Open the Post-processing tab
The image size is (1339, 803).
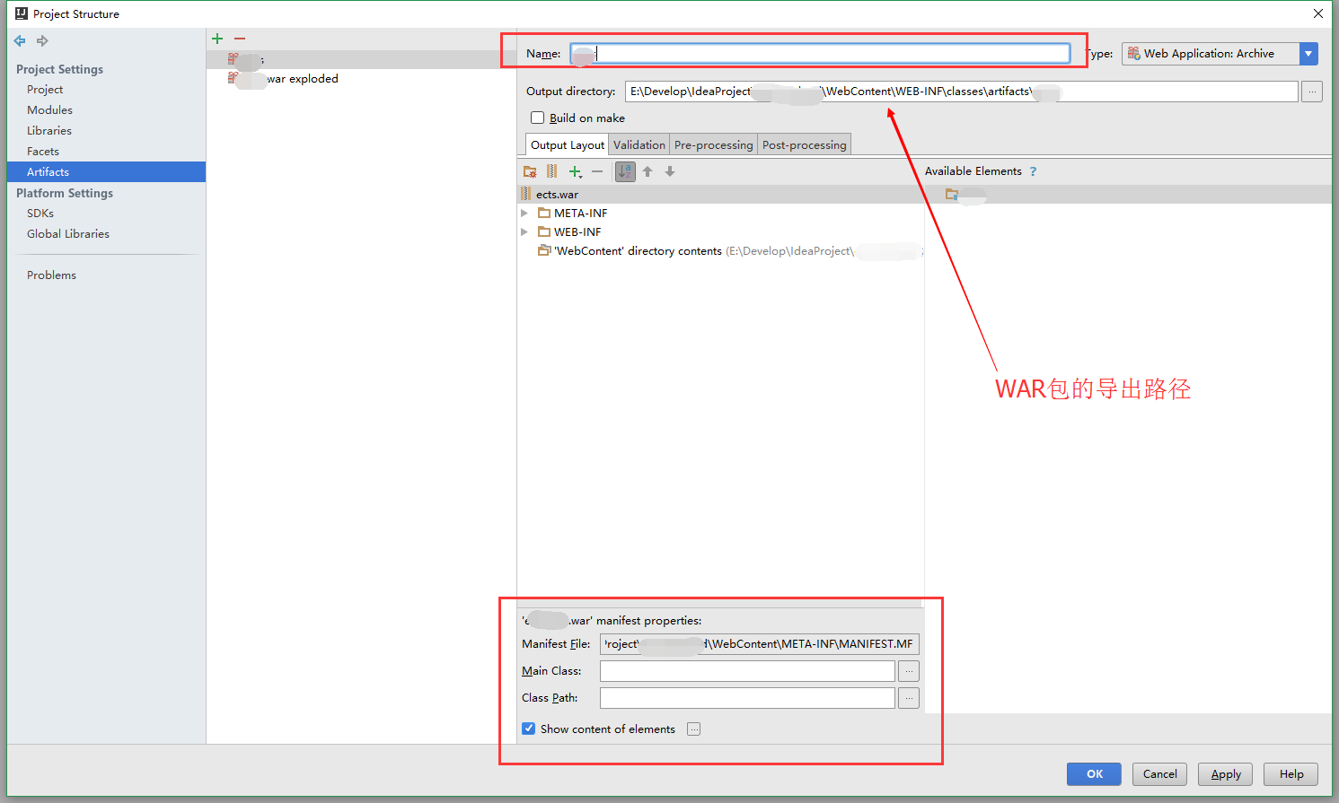(803, 144)
